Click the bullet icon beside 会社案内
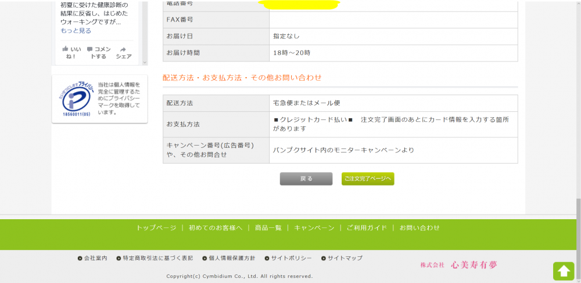The width and height of the screenshot is (581, 283). coord(80,258)
